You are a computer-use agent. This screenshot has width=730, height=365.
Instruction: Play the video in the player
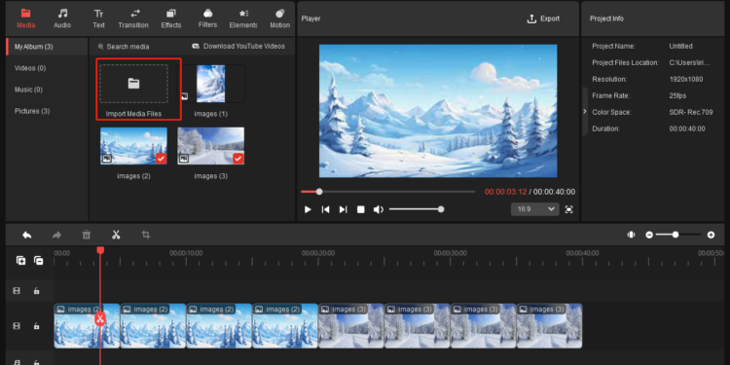pos(308,209)
